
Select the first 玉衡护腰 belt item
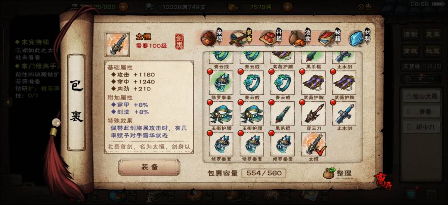(221, 114)
